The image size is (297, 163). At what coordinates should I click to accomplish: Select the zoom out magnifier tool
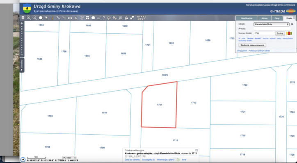[x=34, y=18]
